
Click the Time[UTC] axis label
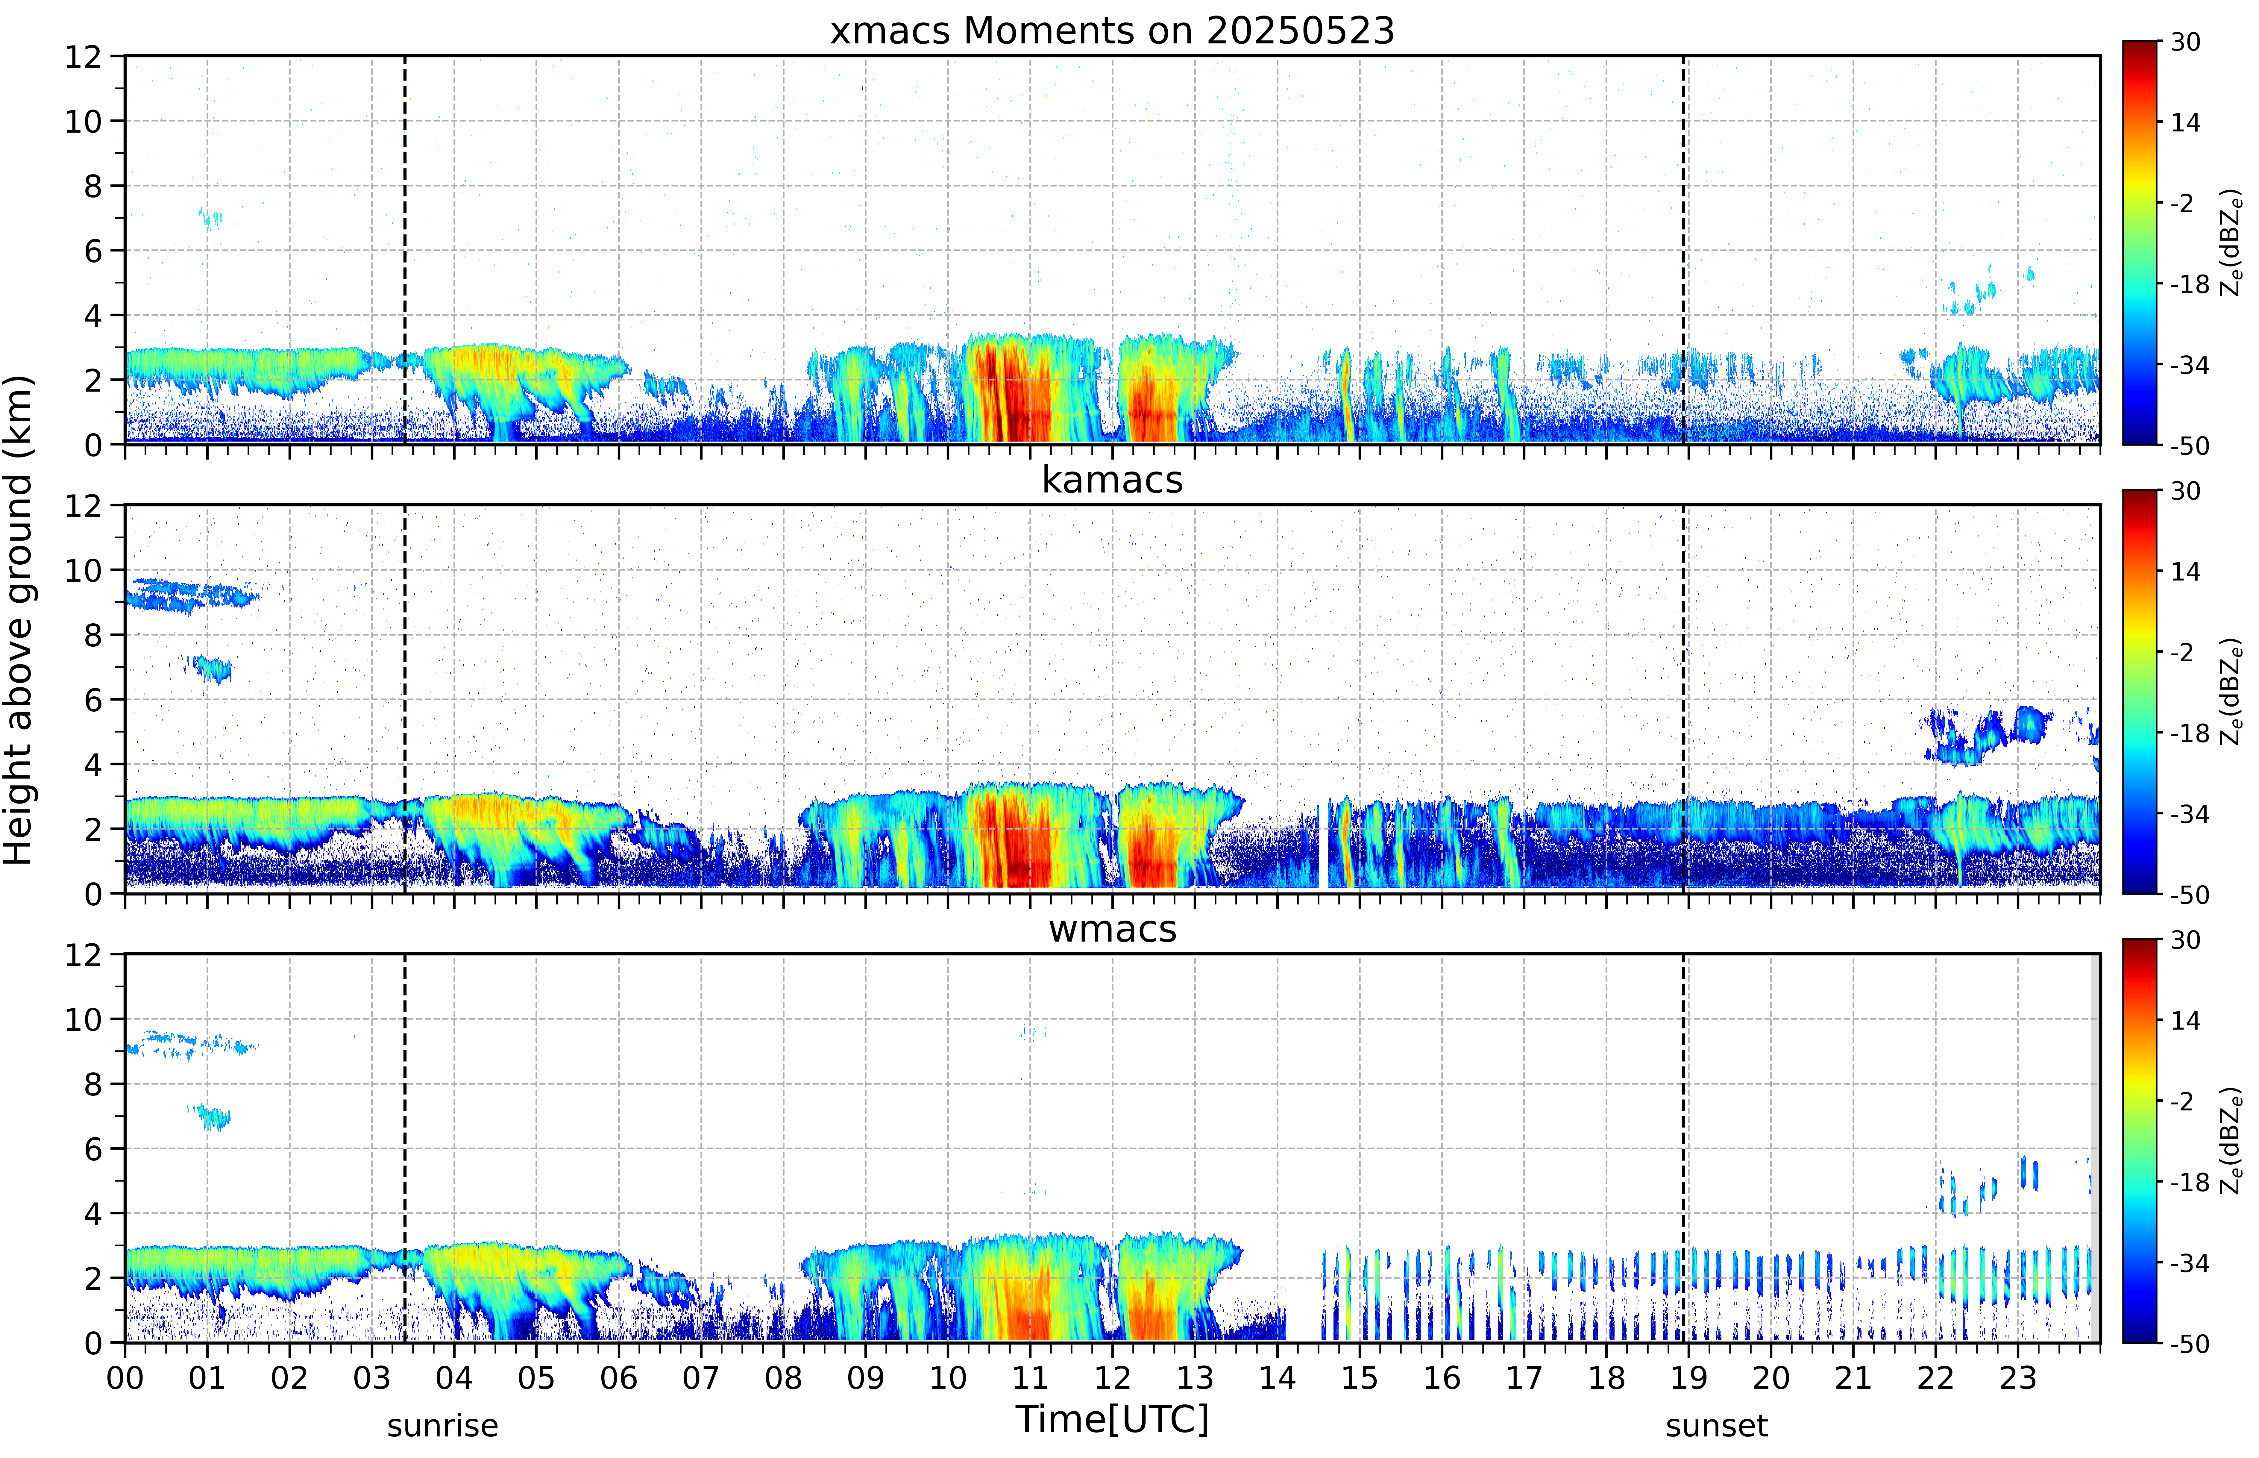(1112, 1419)
